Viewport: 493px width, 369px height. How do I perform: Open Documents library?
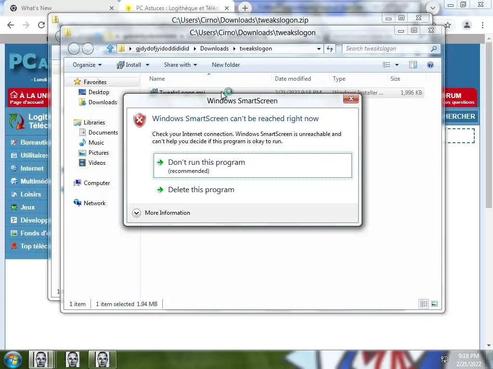(103, 133)
